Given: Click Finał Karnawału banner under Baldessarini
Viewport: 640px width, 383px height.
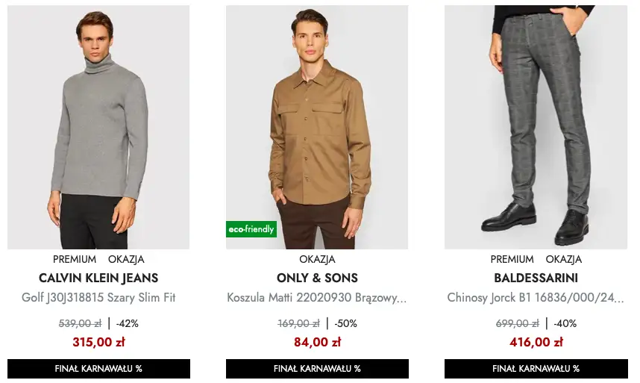Looking at the screenshot, I should 536,369.
